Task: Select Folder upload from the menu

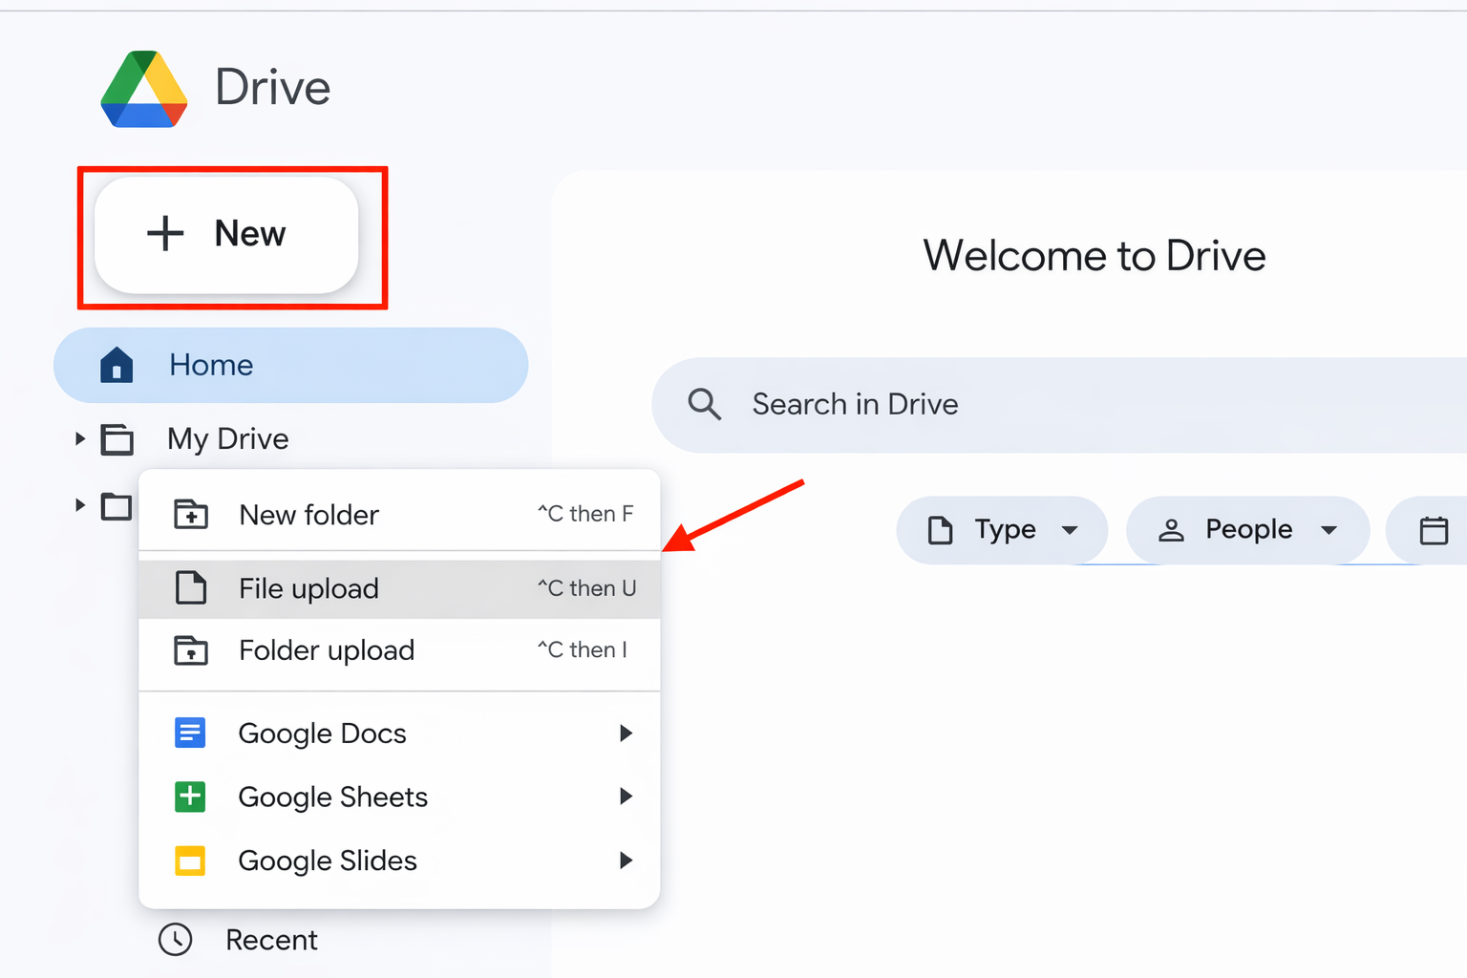Action: (x=326, y=650)
